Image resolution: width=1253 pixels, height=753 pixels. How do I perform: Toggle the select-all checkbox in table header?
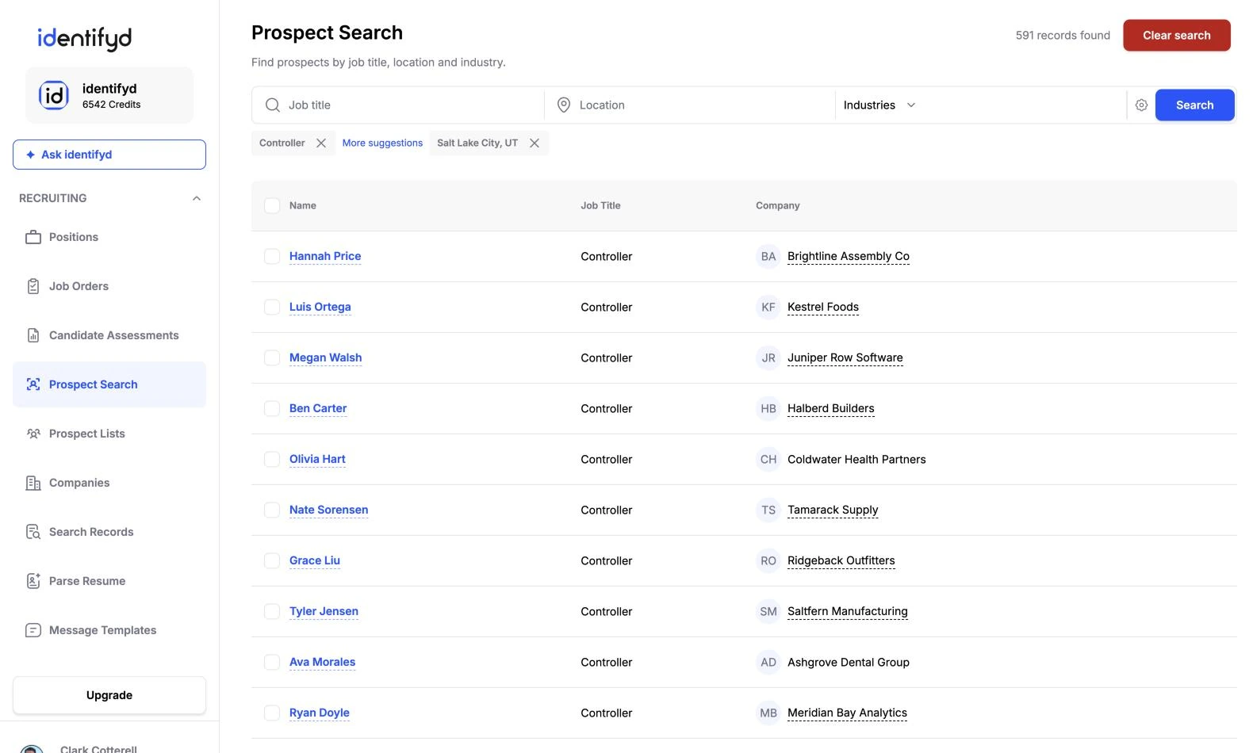pos(272,205)
